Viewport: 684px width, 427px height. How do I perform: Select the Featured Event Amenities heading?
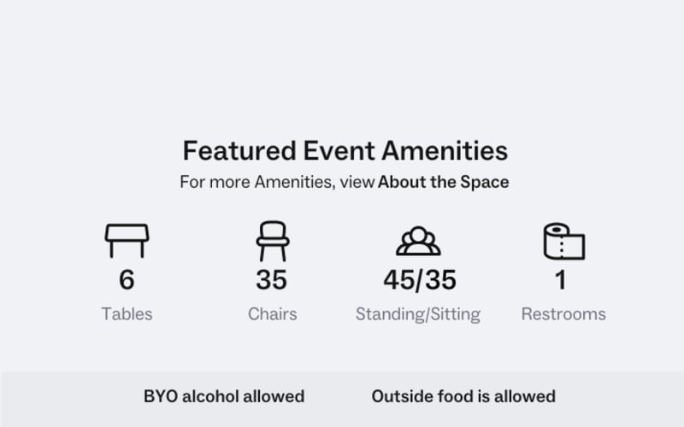coord(345,151)
